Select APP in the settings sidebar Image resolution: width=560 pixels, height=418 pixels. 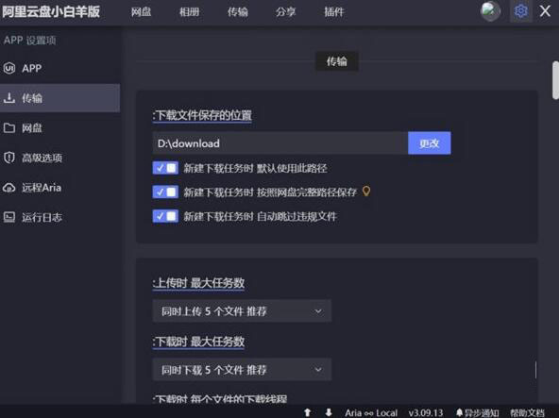(59, 68)
